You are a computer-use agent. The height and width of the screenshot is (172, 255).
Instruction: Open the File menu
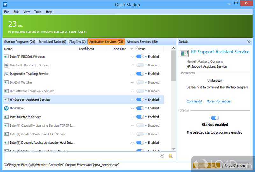point(7,12)
